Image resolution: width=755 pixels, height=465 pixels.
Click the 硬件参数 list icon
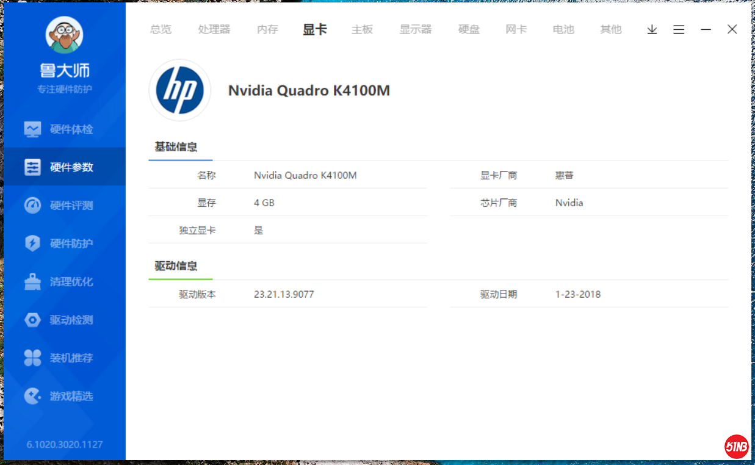coord(32,167)
